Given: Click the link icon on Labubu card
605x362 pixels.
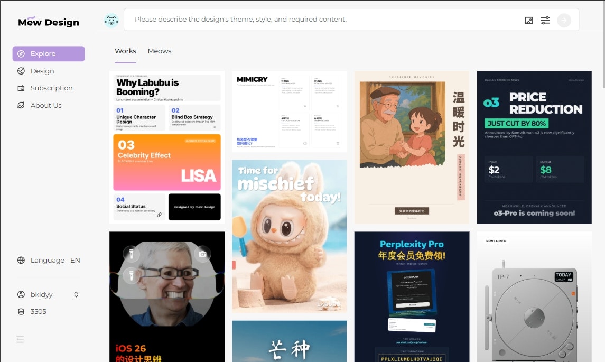Looking at the screenshot, I should coord(160,215).
